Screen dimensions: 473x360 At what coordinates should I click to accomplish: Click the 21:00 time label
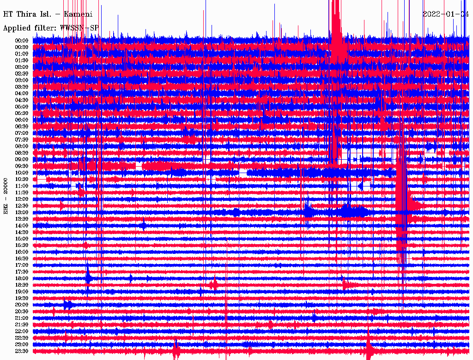click(x=22, y=318)
